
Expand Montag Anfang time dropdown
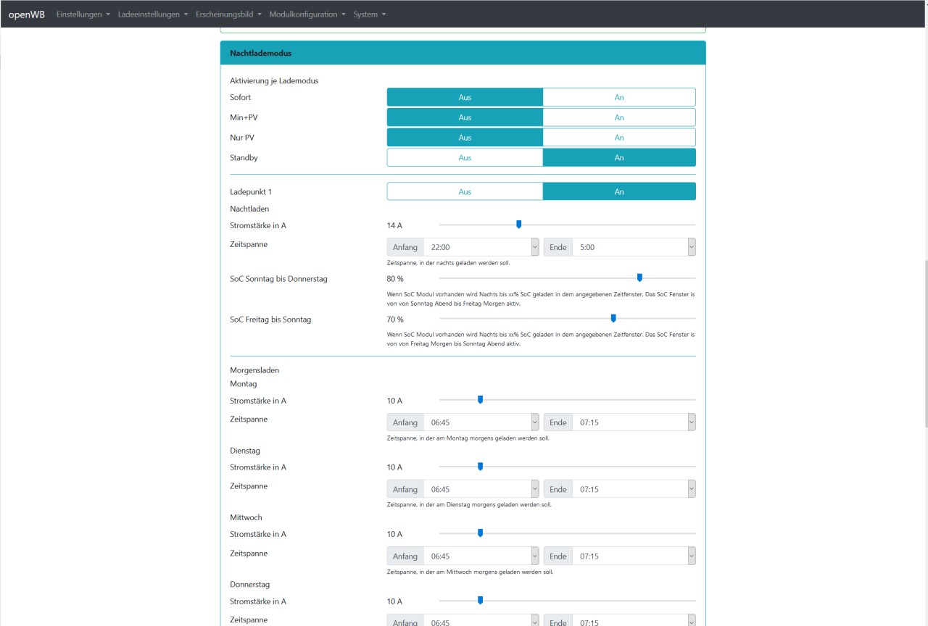click(481, 422)
